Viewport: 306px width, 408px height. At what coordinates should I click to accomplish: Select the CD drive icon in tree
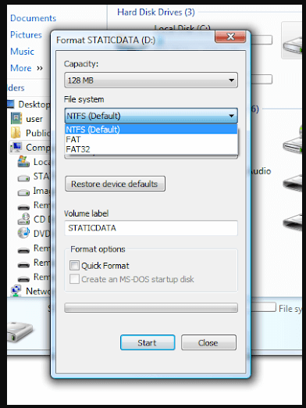[23, 219]
